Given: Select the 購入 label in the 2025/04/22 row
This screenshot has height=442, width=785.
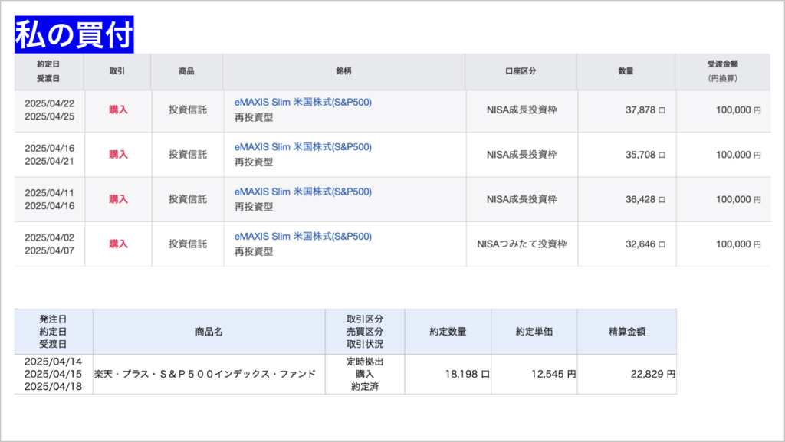Looking at the screenshot, I should 119,110.
